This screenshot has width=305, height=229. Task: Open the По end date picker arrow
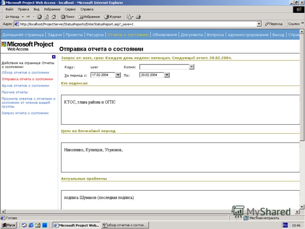click(x=167, y=75)
